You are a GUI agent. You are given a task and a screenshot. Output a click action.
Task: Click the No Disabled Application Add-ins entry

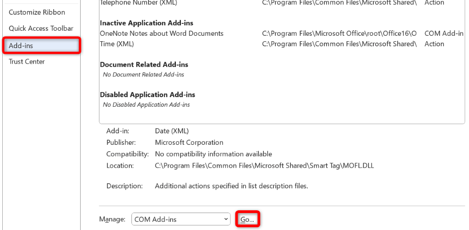coord(146,104)
